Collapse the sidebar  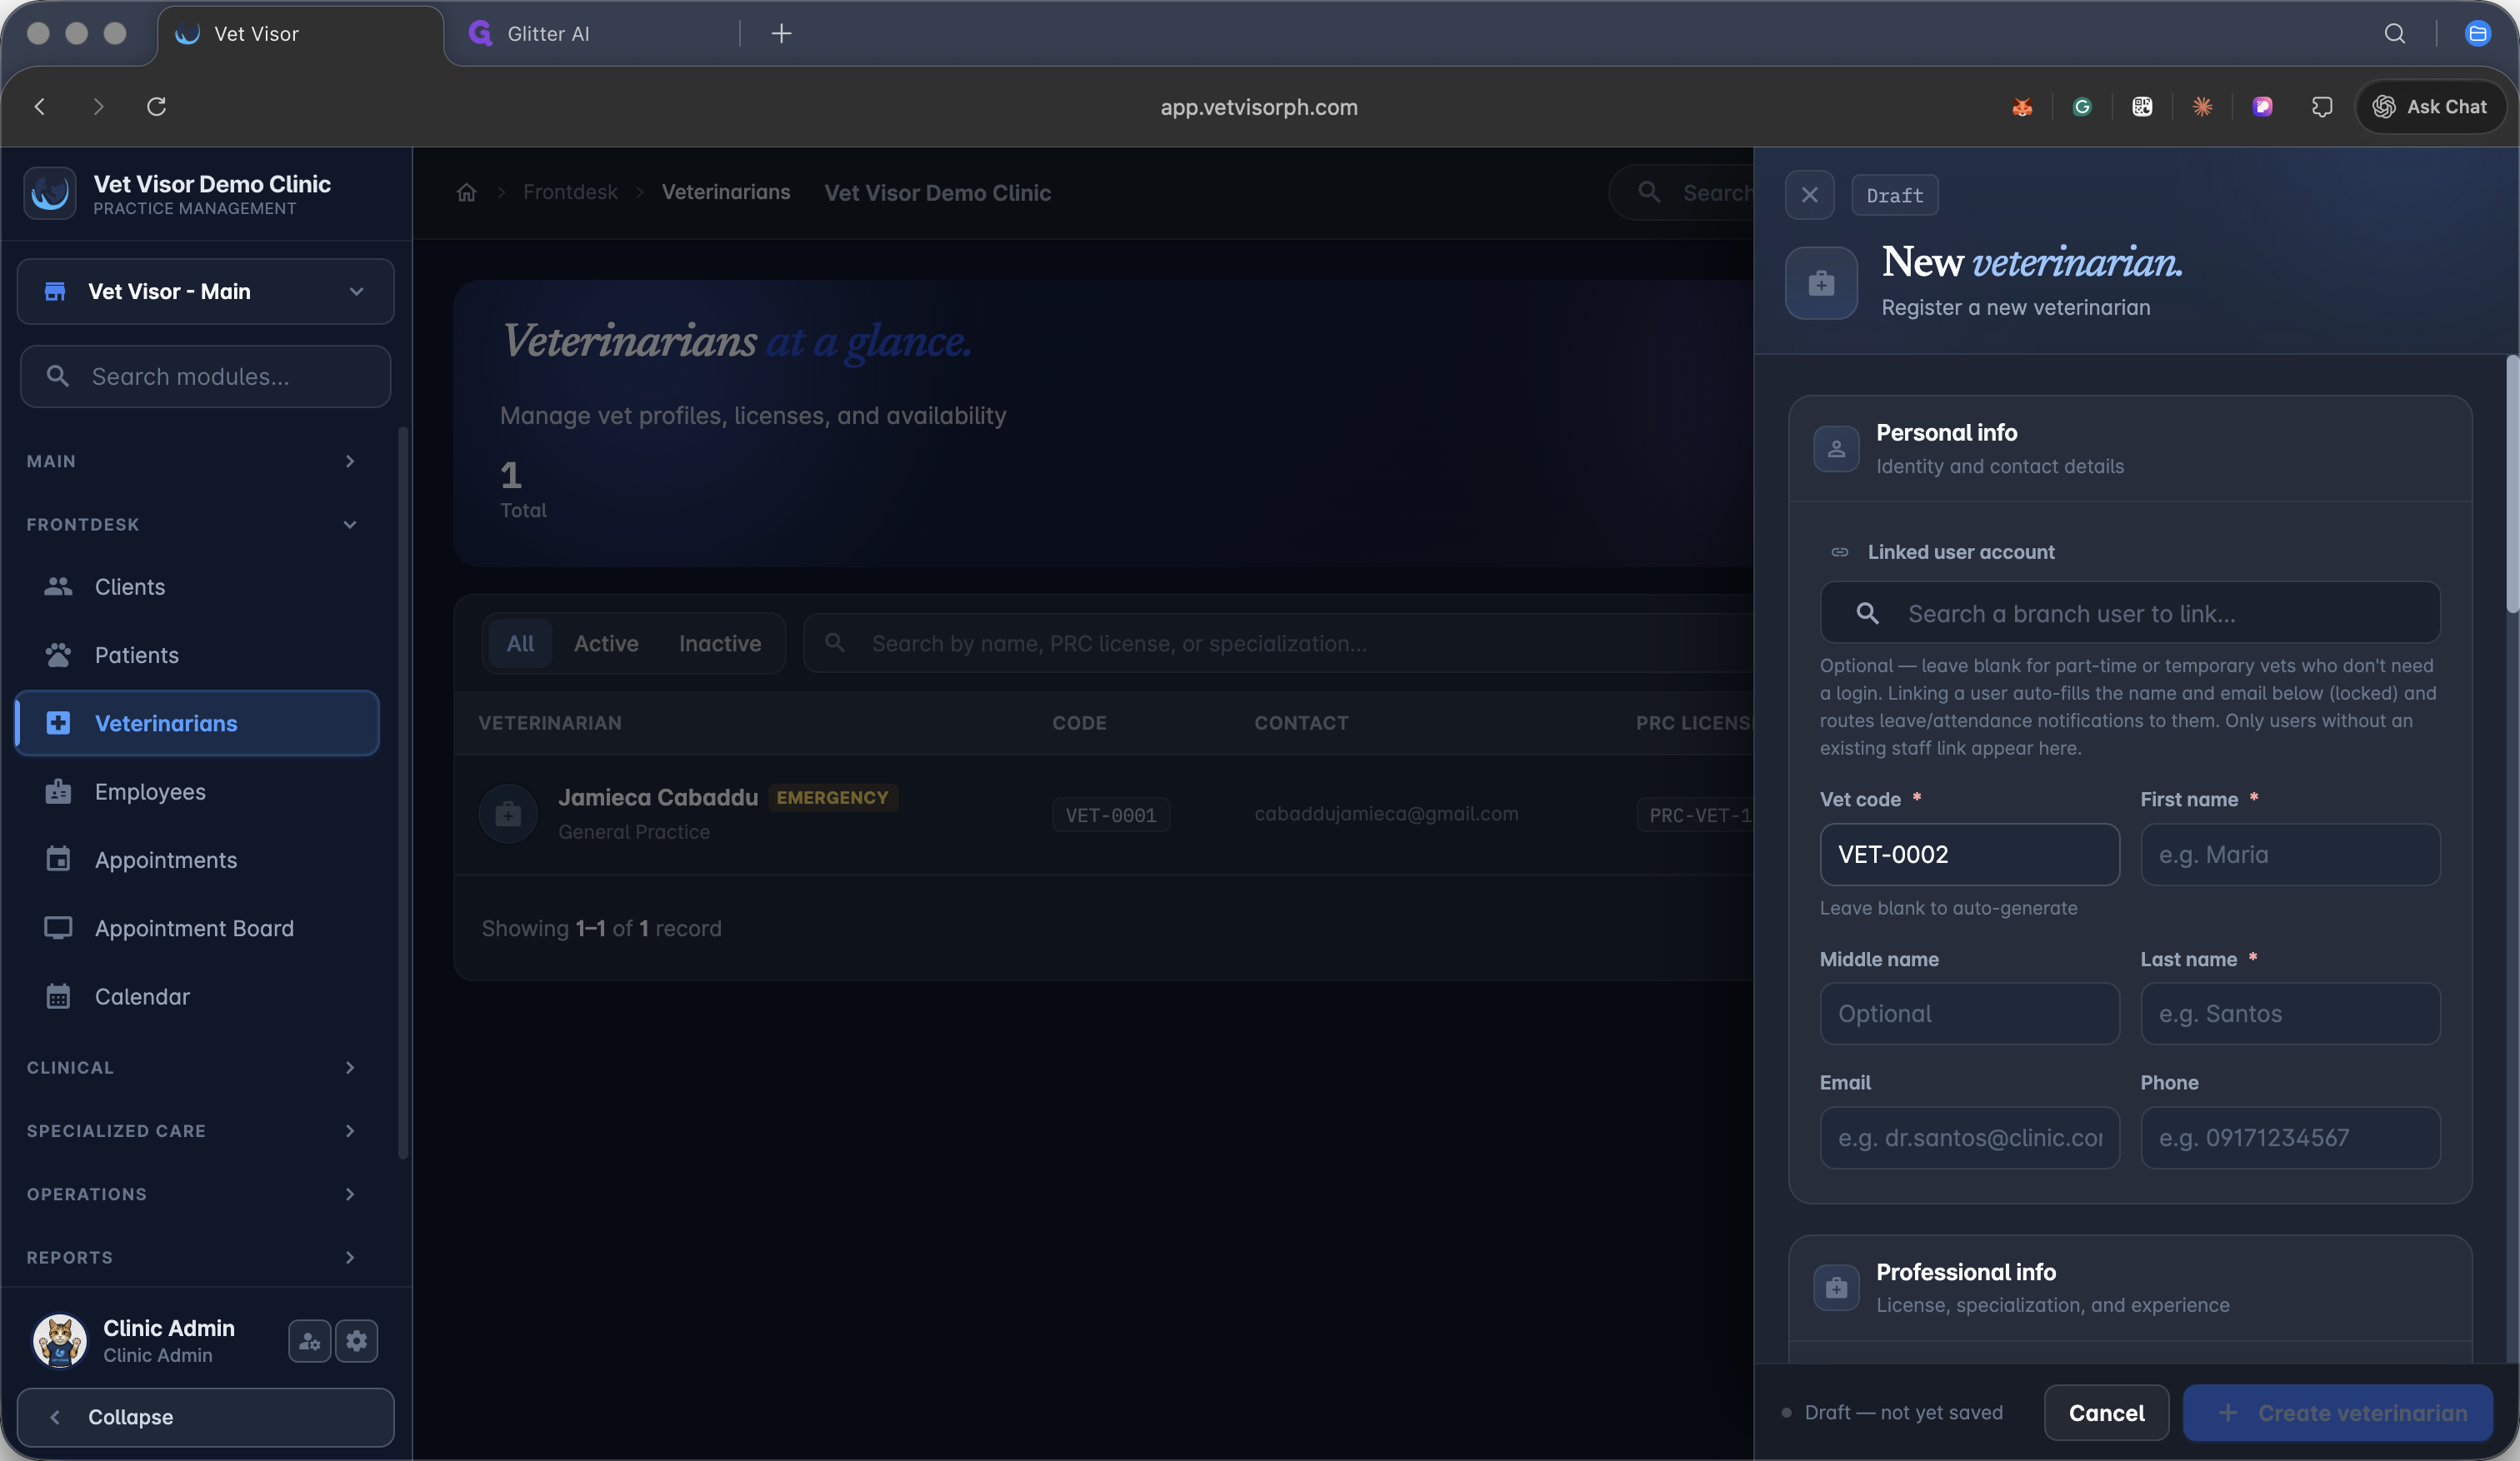point(206,1416)
